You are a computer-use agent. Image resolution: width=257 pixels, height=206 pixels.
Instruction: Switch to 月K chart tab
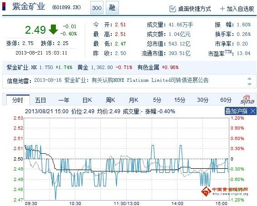tap(133, 100)
